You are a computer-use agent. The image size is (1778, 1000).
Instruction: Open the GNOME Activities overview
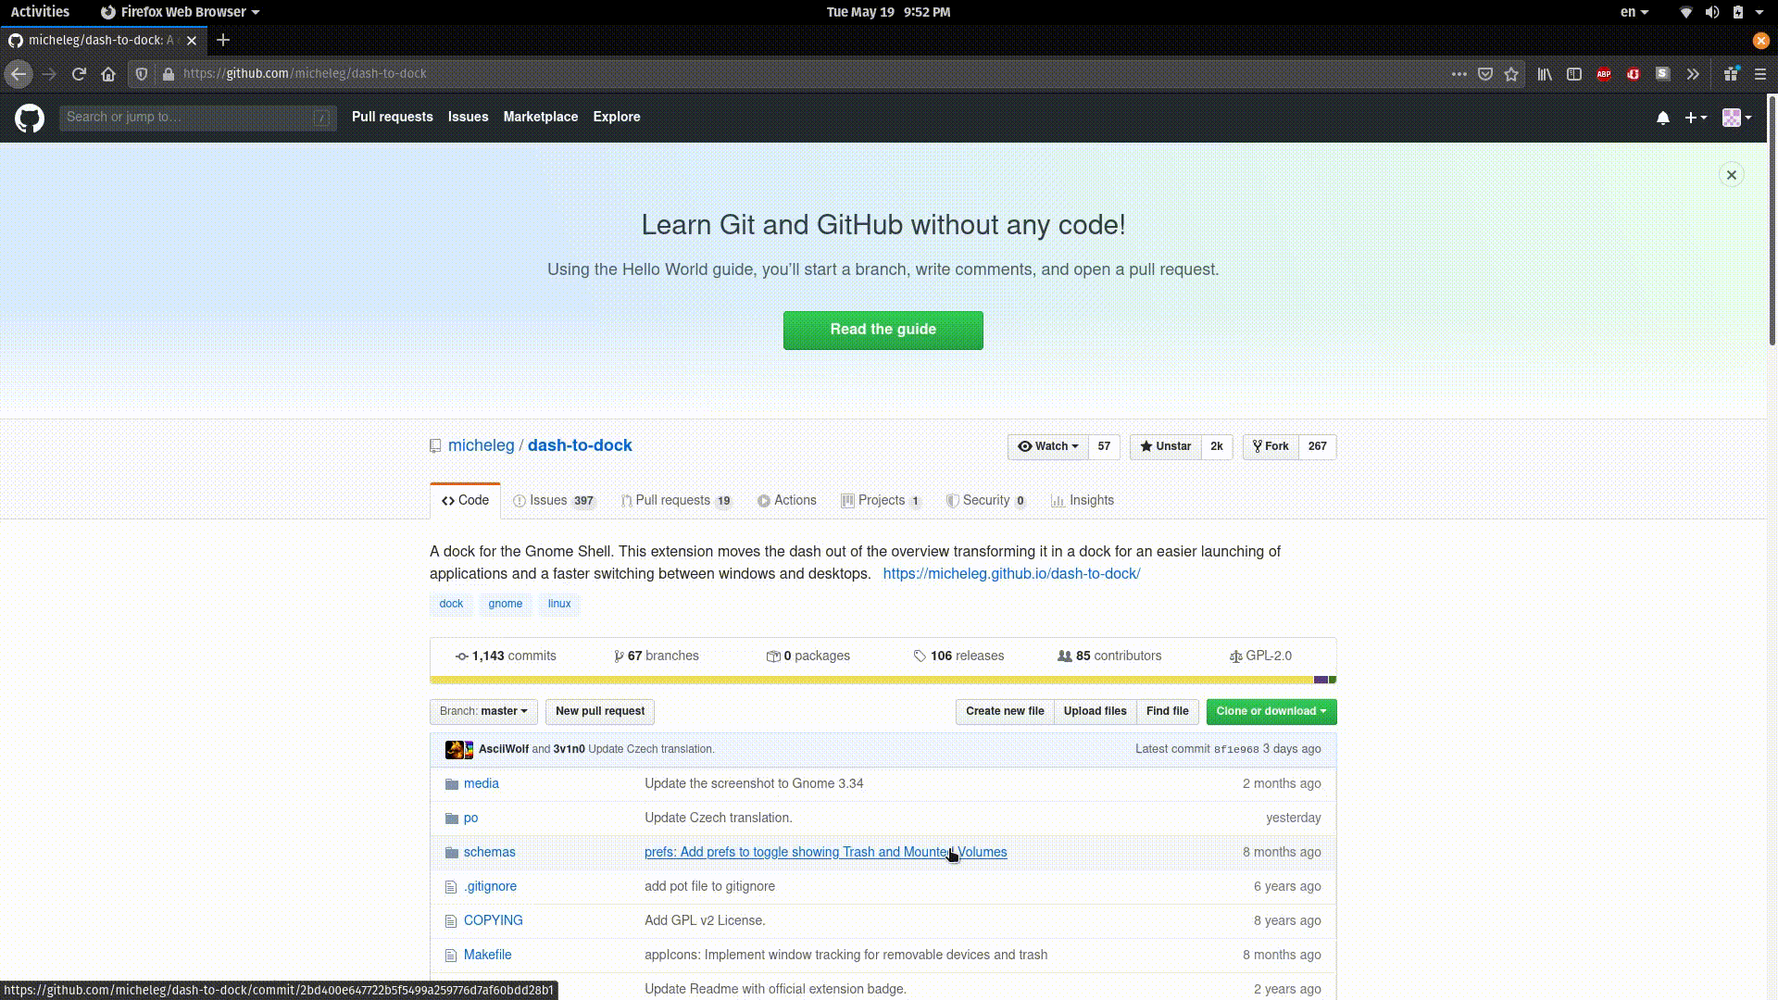[x=40, y=12]
